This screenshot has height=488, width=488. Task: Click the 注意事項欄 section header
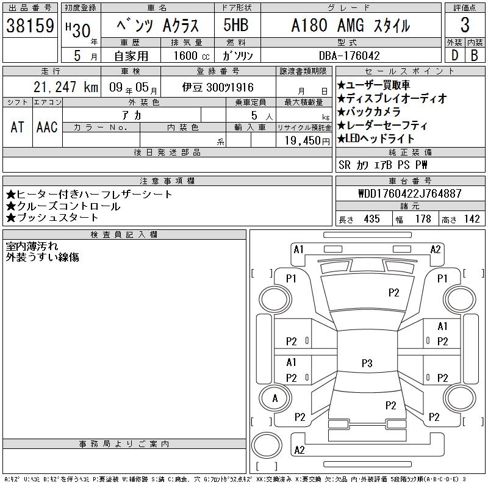click(x=167, y=181)
